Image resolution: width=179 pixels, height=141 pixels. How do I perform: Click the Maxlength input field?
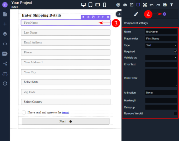161,100
